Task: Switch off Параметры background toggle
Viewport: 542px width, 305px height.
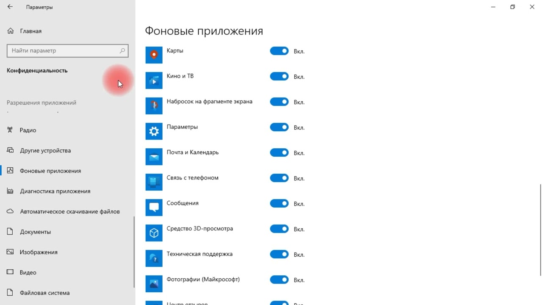Action: click(x=279, y=127)
